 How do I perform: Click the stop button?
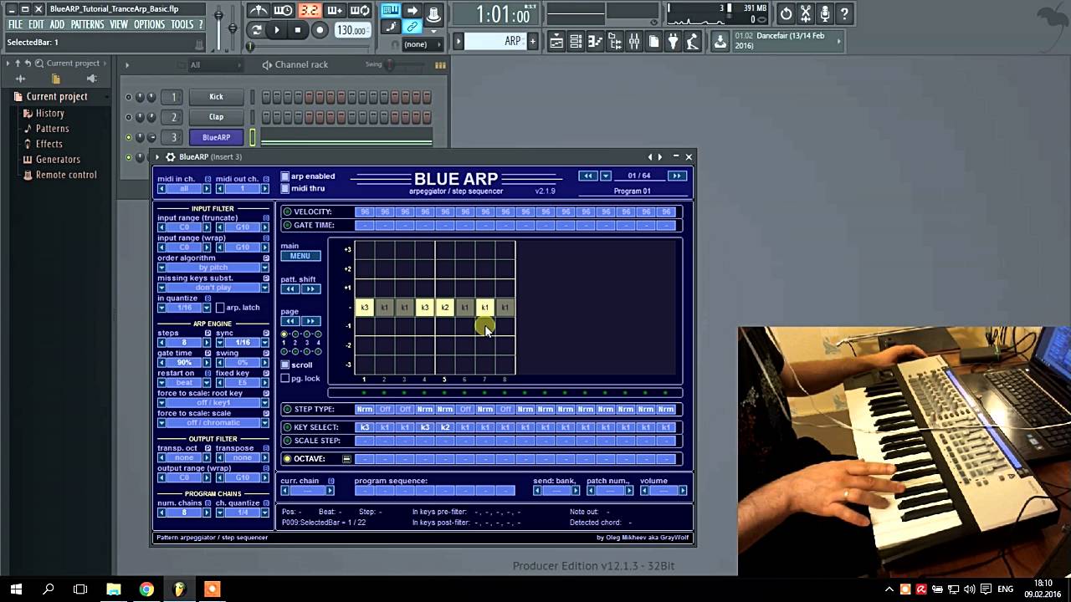tap(298, 30)
